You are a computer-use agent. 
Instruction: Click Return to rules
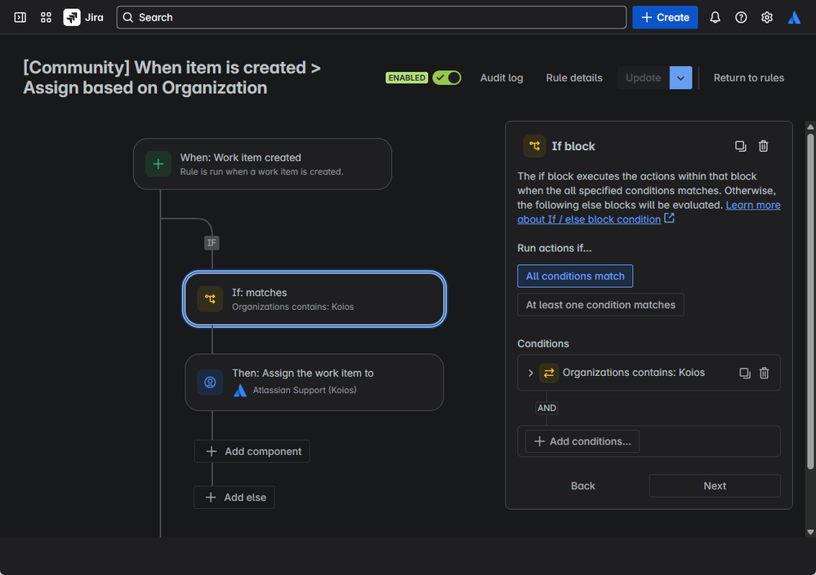pos(748,78)
